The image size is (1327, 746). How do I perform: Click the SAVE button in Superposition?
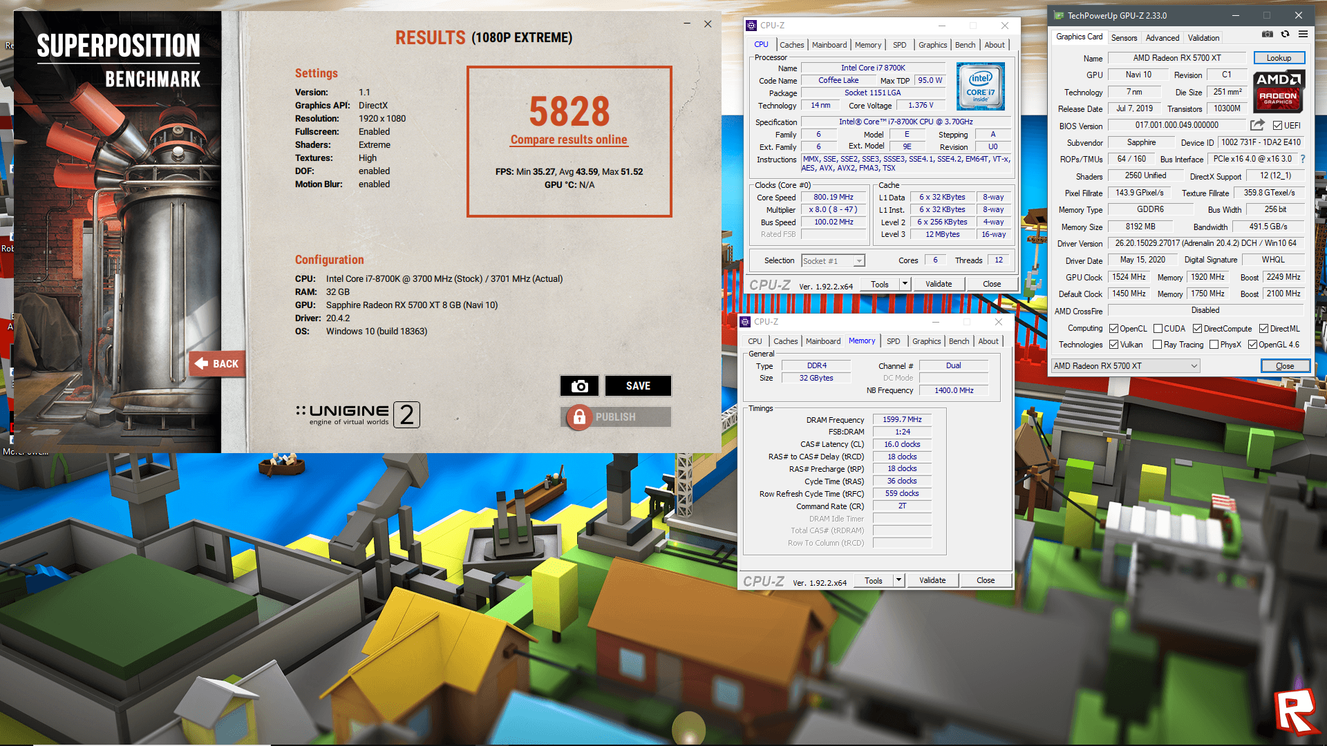tap(638, 386)
